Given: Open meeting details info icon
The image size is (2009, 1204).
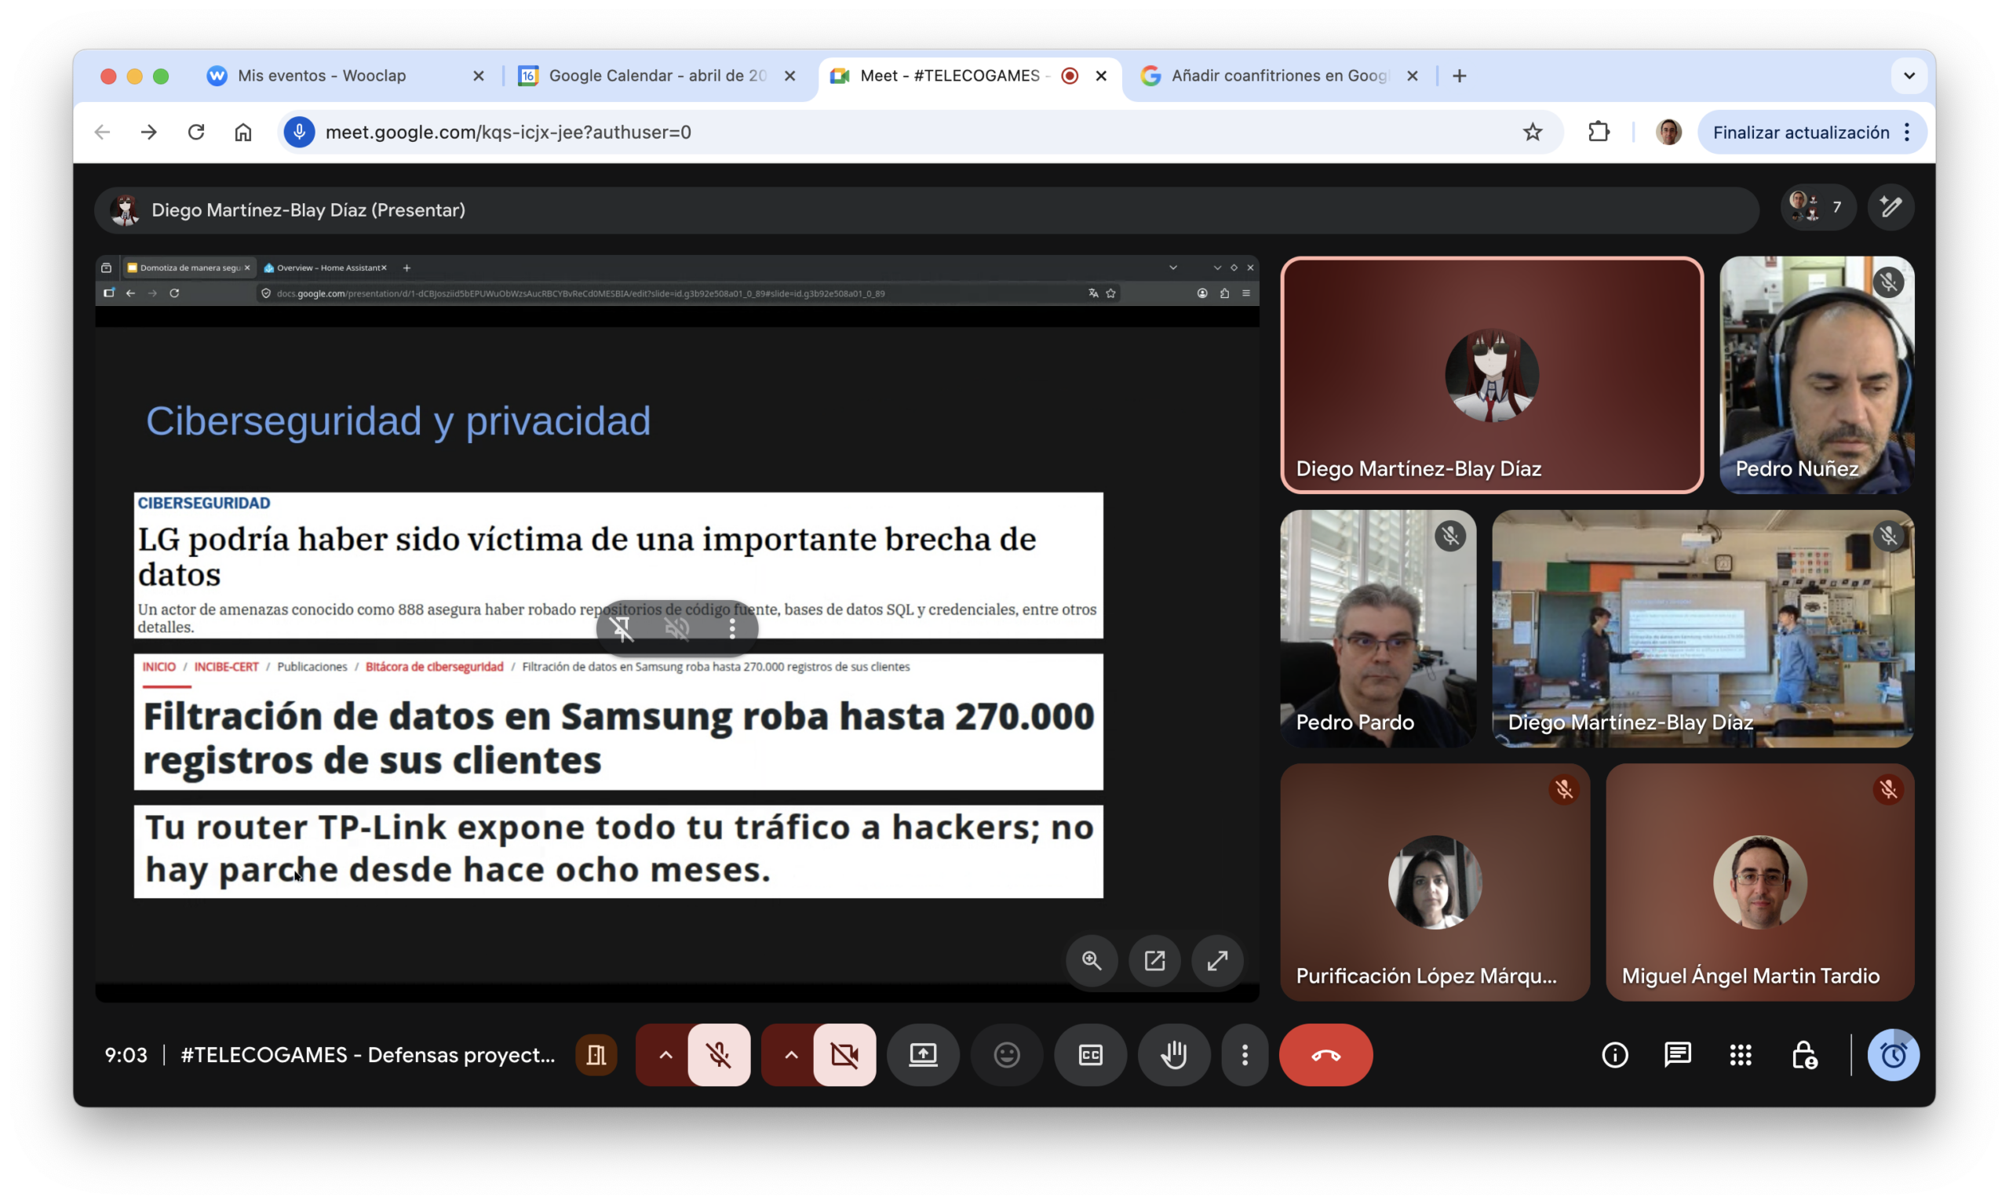Looking at the screenshot, I should click(1614, 1055).
